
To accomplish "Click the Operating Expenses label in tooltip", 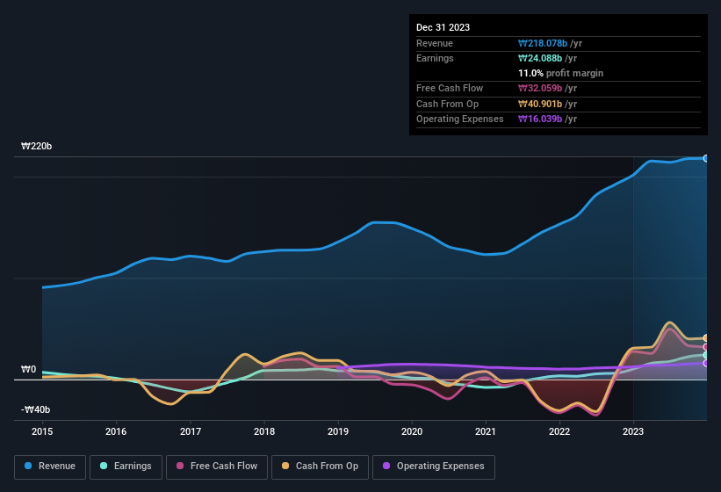I will pos(460,119).
